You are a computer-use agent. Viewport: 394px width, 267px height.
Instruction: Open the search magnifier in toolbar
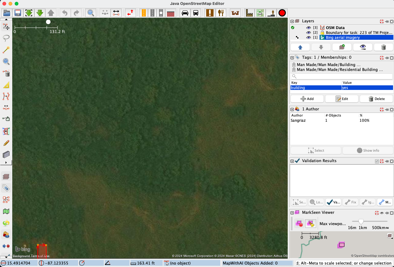pos(91,13)
